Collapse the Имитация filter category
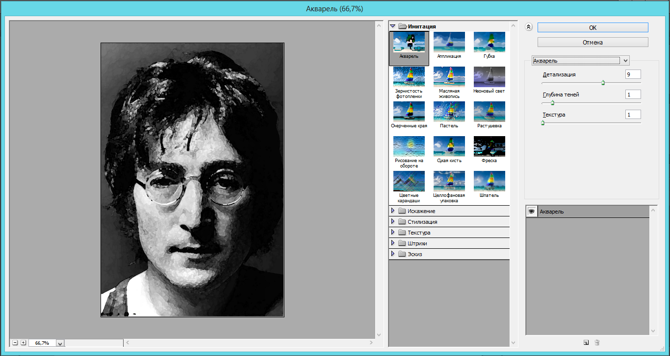The height and width of the screenshot is (356, 670). [x=393, y=26]
